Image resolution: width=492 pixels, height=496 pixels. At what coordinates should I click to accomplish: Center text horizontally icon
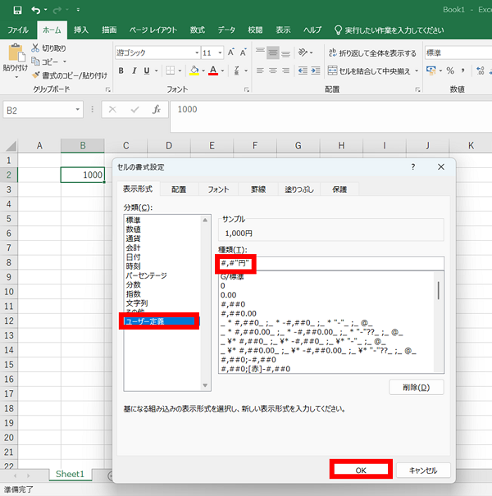coord(273,71)
